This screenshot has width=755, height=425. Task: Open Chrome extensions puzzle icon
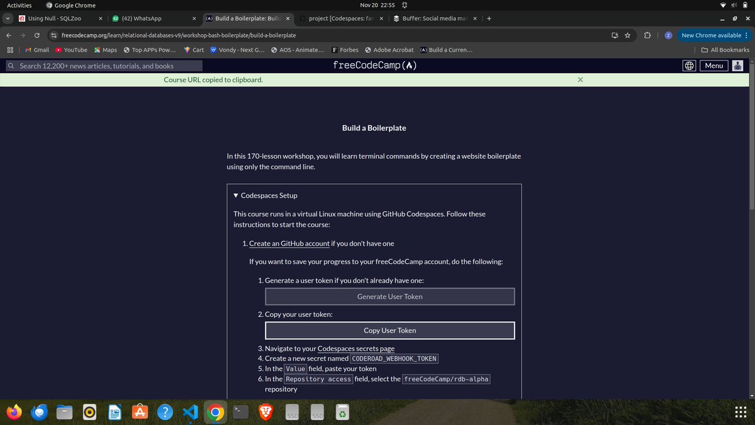pos(647,35)
